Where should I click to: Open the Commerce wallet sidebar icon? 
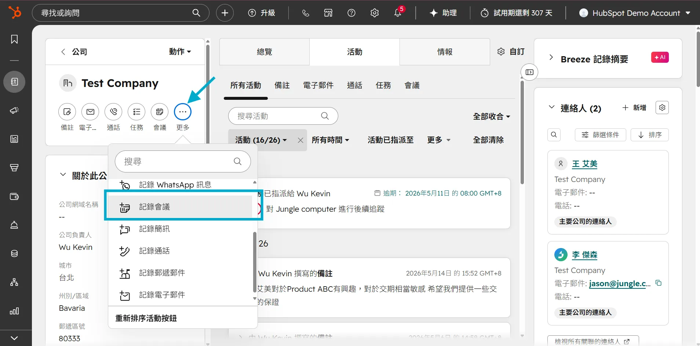tap(14, 196)
